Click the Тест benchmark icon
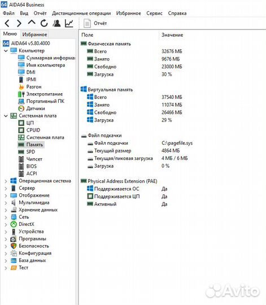Image resolution: width=266 pixels, height=305 pixels. pyautogui.click(x=14, y=268)
